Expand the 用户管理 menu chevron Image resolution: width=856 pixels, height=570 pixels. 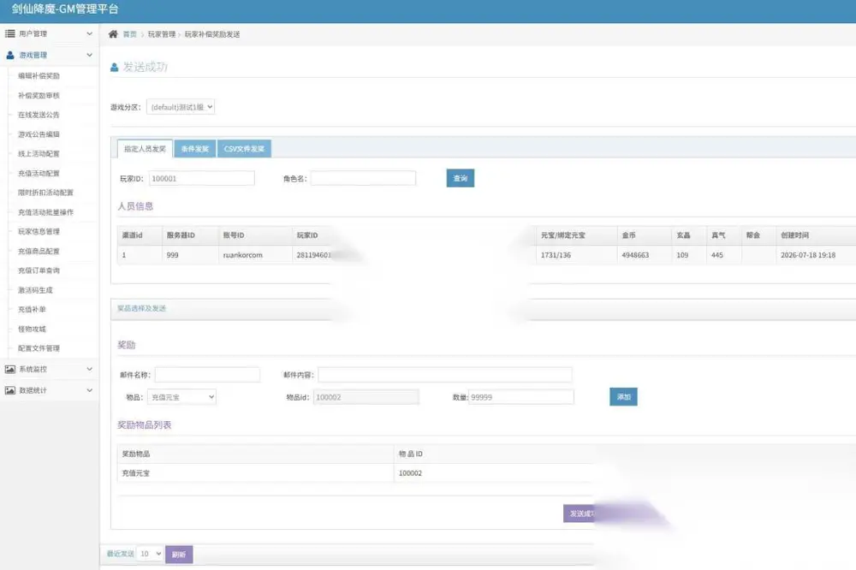click(x=90, y=34)
